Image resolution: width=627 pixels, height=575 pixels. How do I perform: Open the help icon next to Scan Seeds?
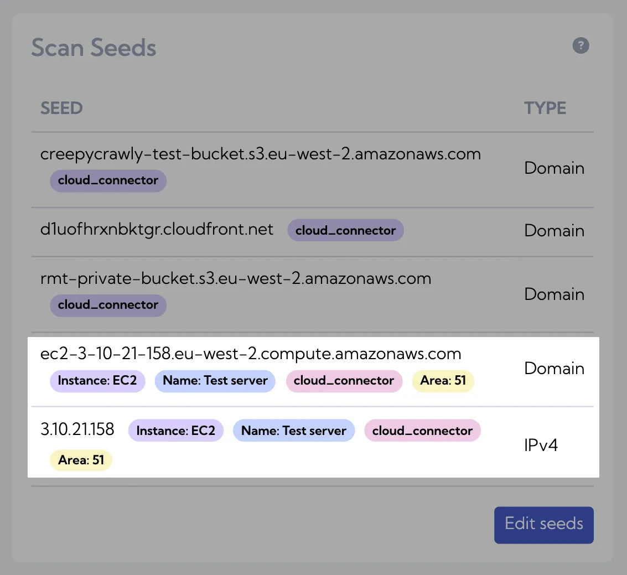coord(581,46)
